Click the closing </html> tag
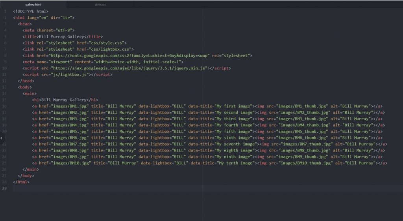Screen dimensions: 403x221 (x=21, y=182)
